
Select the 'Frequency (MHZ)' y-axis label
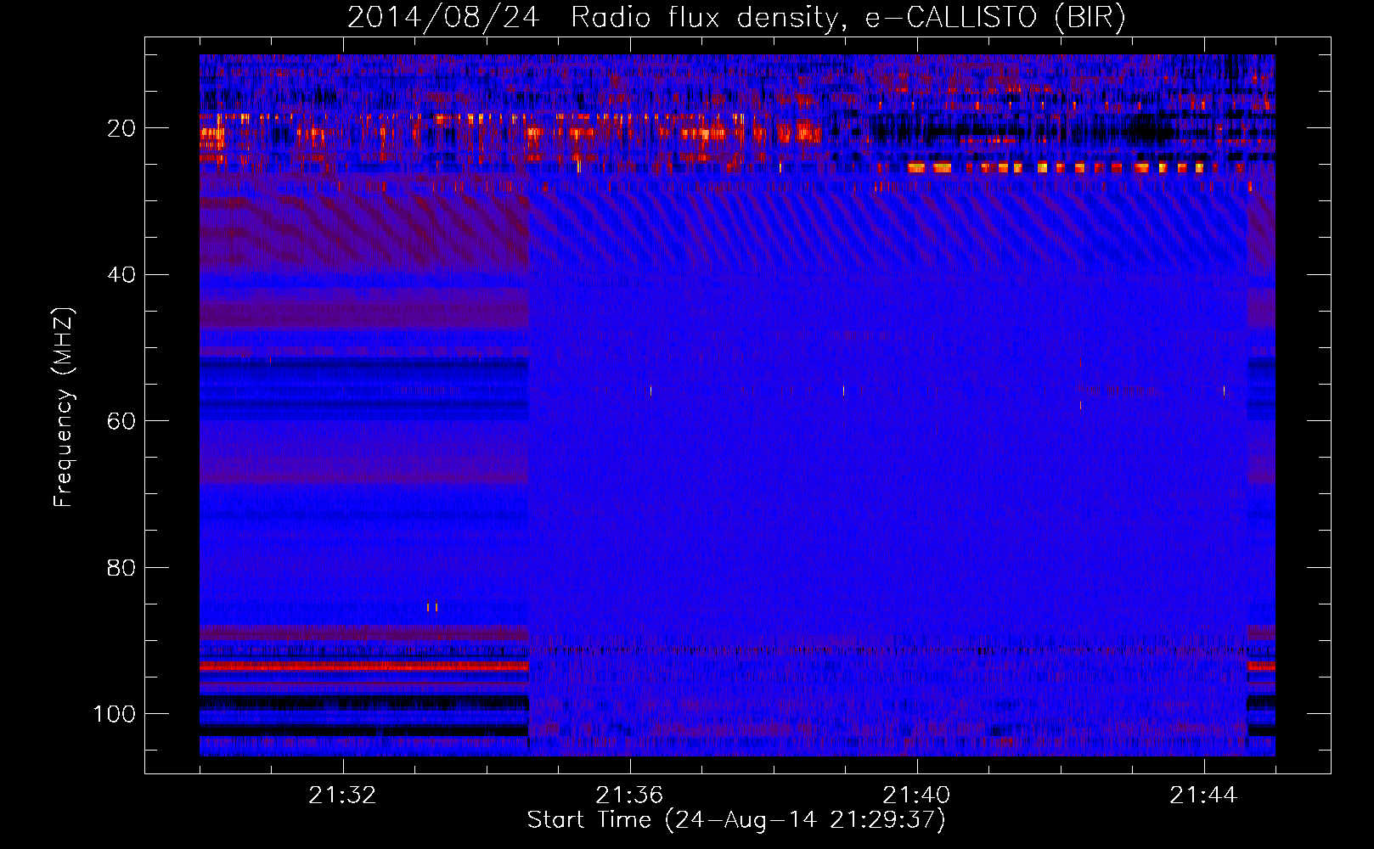coord(64,407)
